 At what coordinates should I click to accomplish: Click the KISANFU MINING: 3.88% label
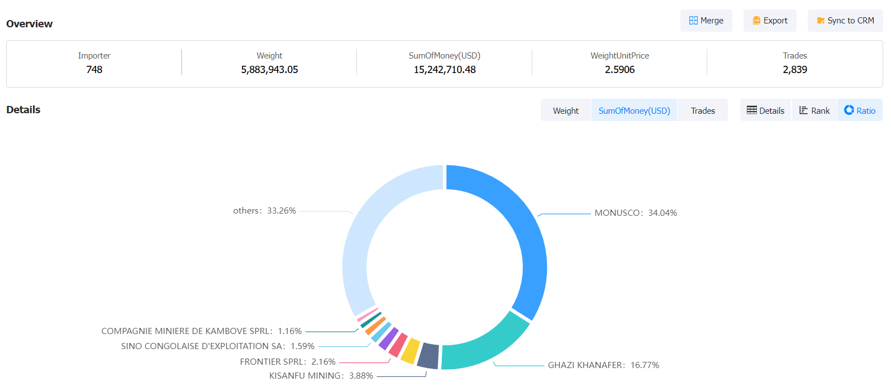tap(321, 376)
